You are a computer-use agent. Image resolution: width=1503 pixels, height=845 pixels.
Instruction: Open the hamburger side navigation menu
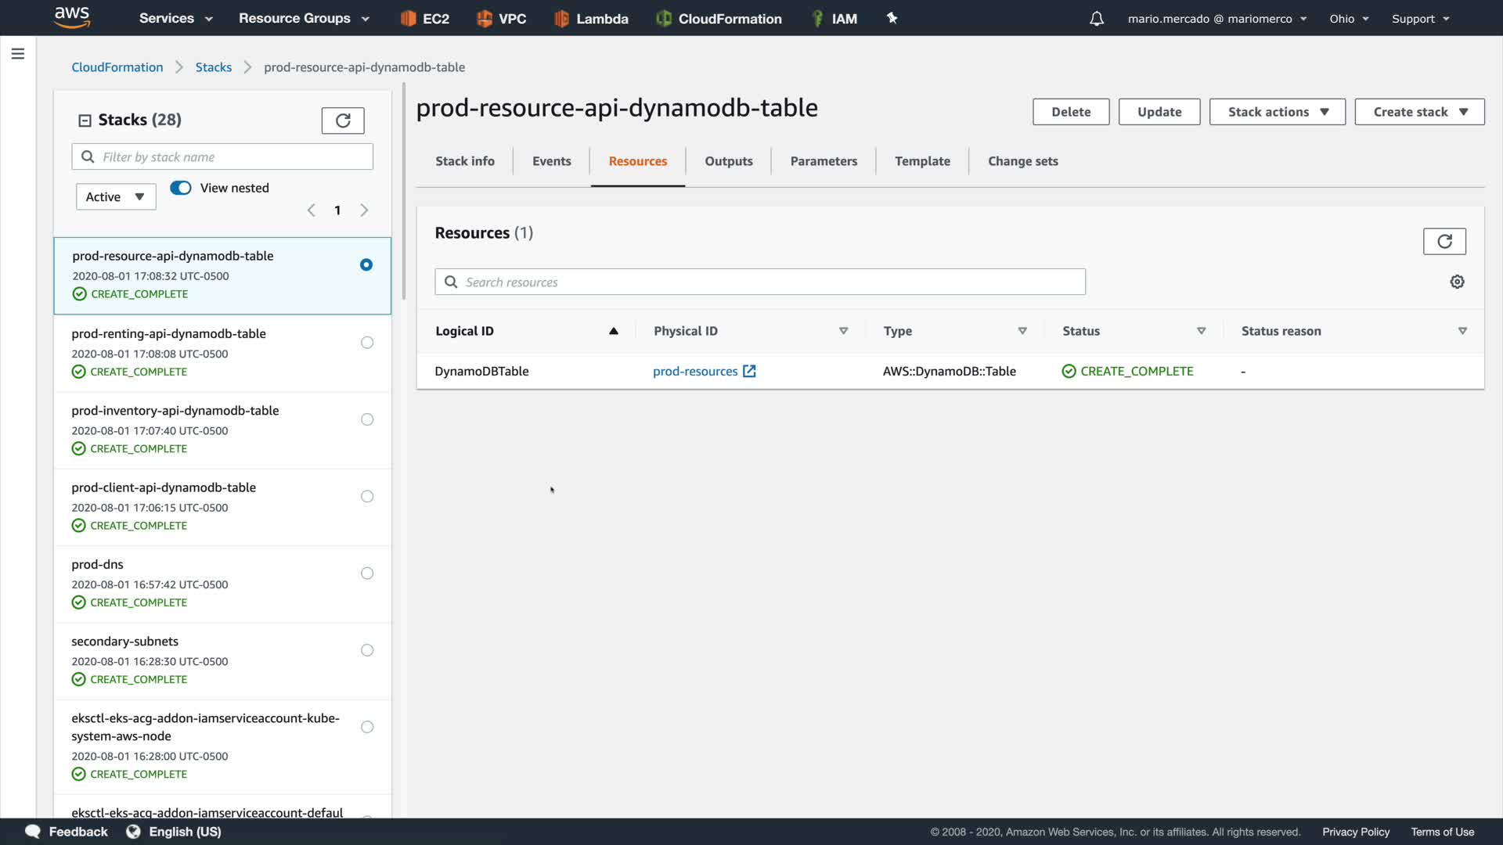click(17, 54)
